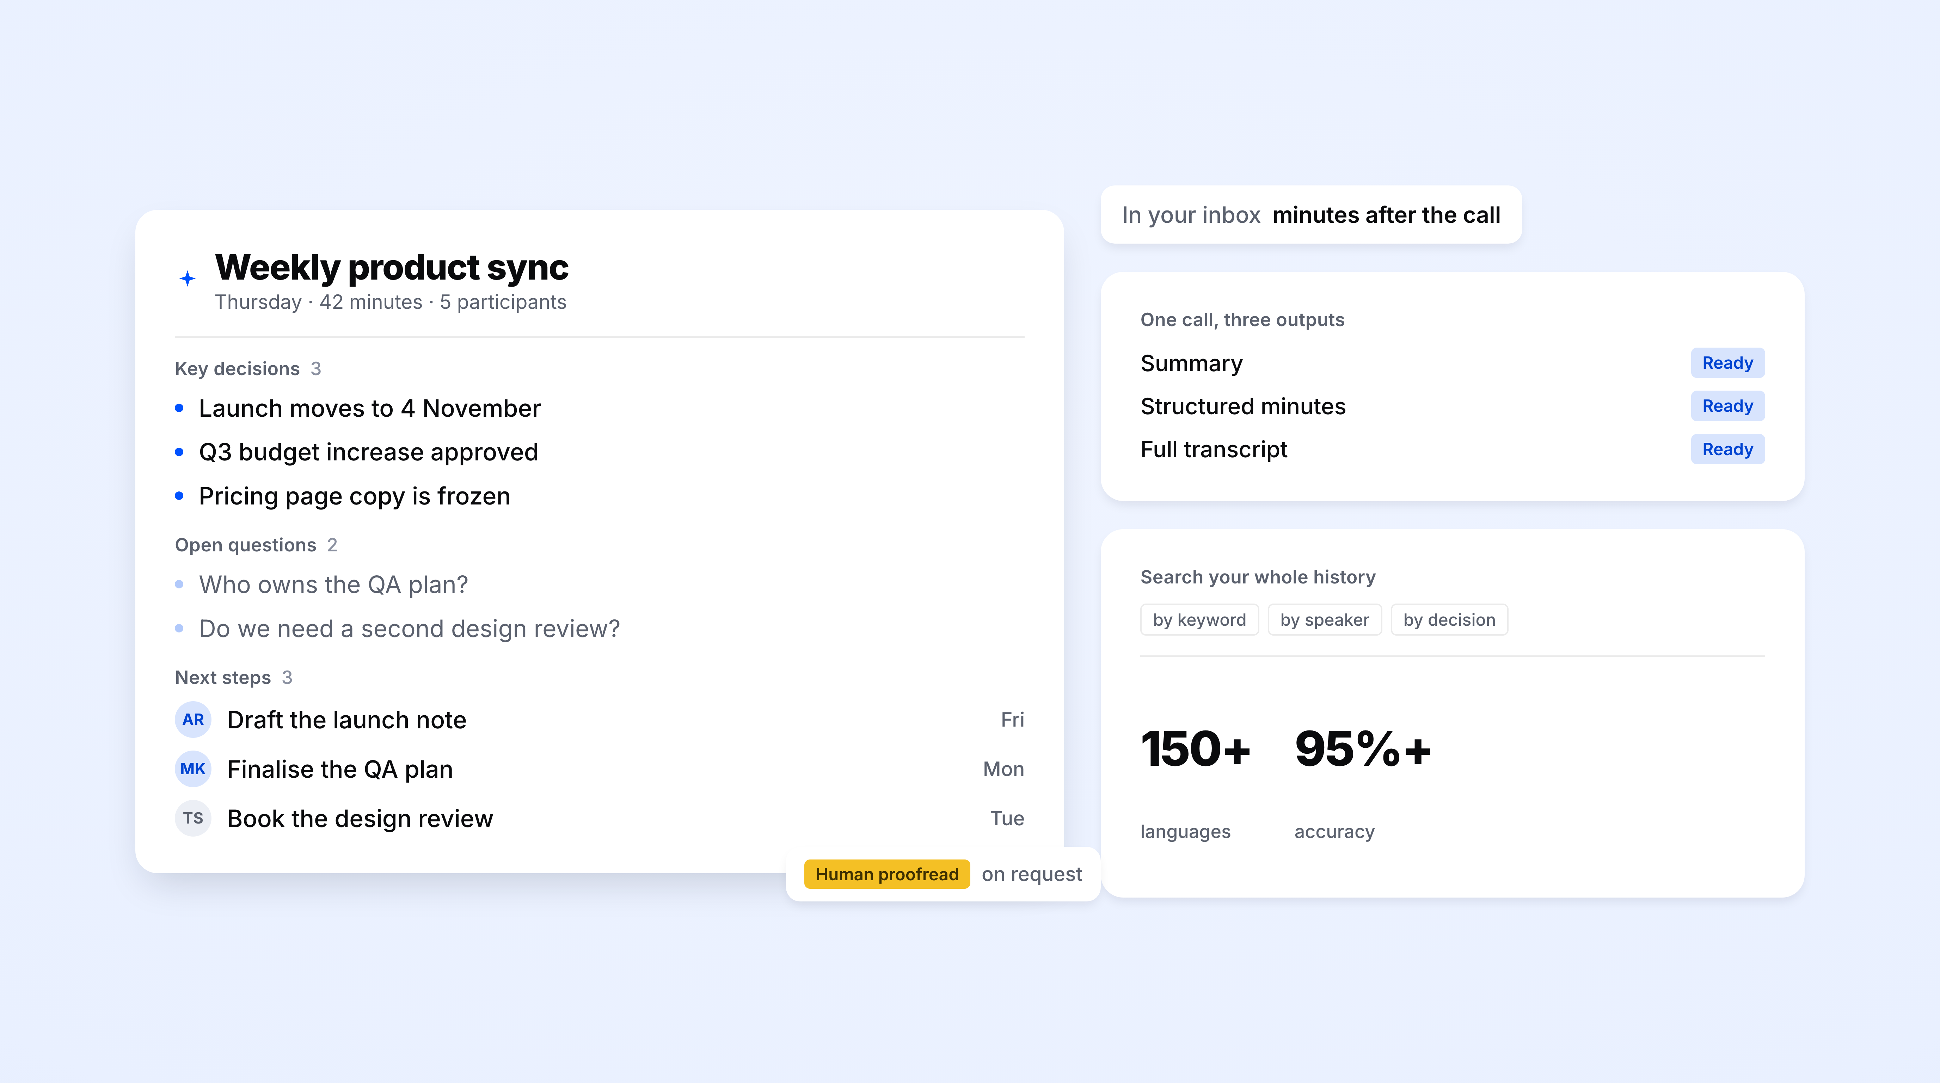Select the One call, three outputs heading
Image resolution: width=1940 pixels, height=1083 pixels.
(1242, 319)
